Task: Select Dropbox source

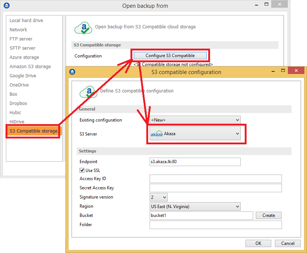Action: pyautogui.click(x=18, y=103)
